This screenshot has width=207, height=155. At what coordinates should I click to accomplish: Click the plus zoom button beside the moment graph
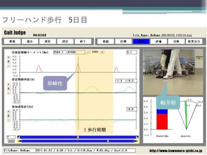(9, 57)
